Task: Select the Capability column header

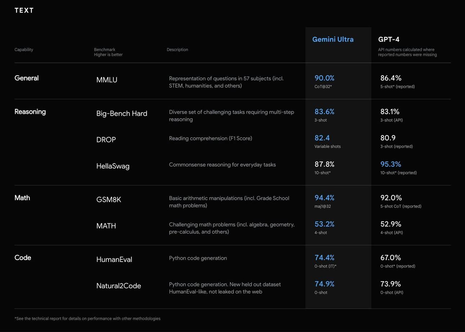Action: 24,50
